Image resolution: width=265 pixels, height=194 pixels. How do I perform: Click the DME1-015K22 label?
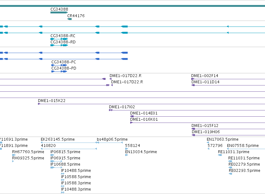[x=52, y=101]
